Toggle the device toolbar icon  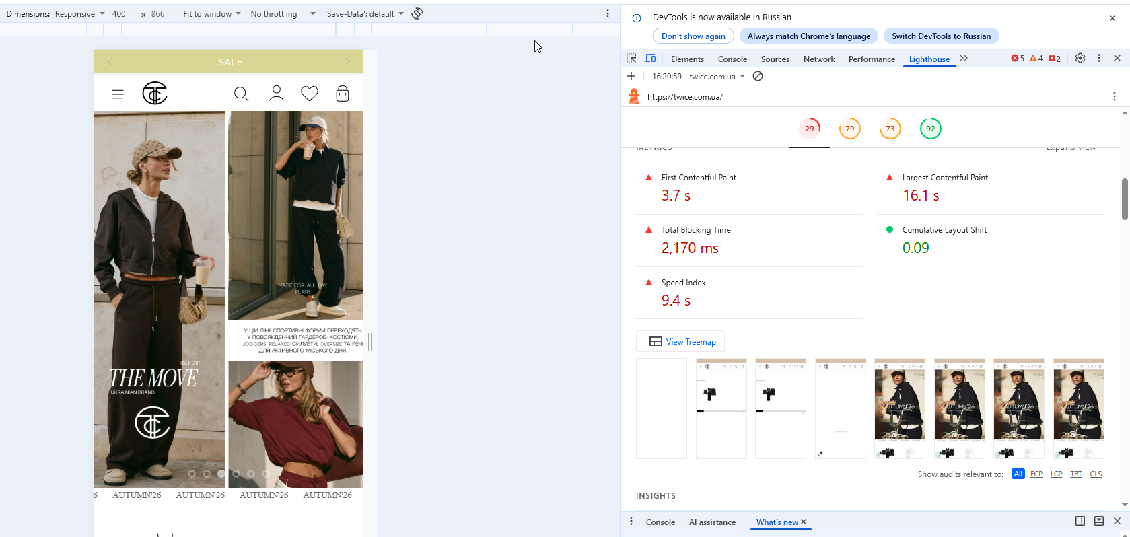650,59
